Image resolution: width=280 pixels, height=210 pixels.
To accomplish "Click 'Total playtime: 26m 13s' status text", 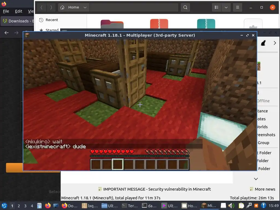I will click(x=252, y=198).
